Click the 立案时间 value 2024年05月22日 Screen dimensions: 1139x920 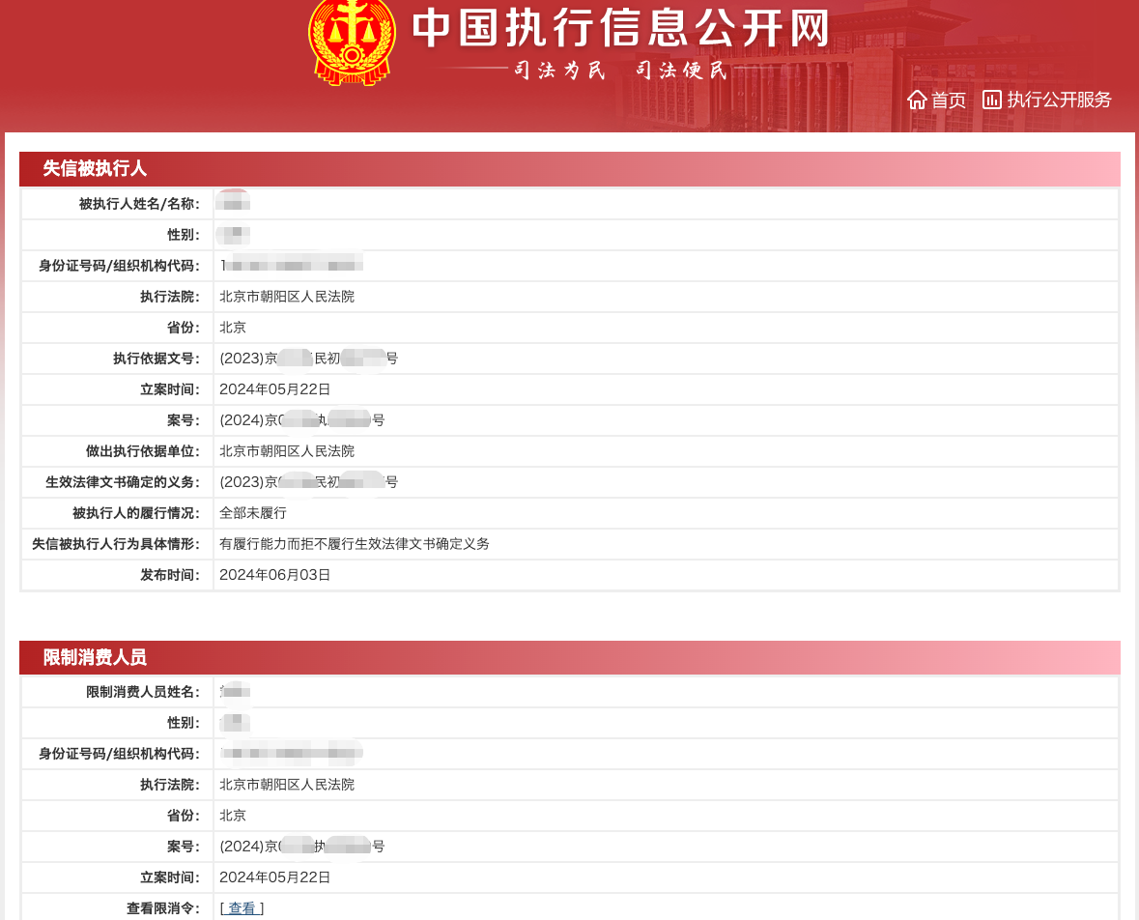pos(274,389)
